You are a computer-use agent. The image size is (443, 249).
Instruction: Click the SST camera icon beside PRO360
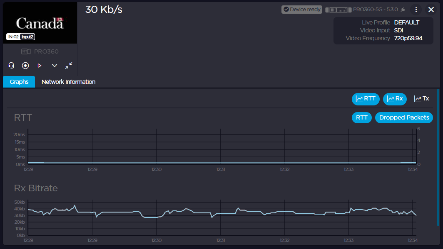tap(26, 52)
